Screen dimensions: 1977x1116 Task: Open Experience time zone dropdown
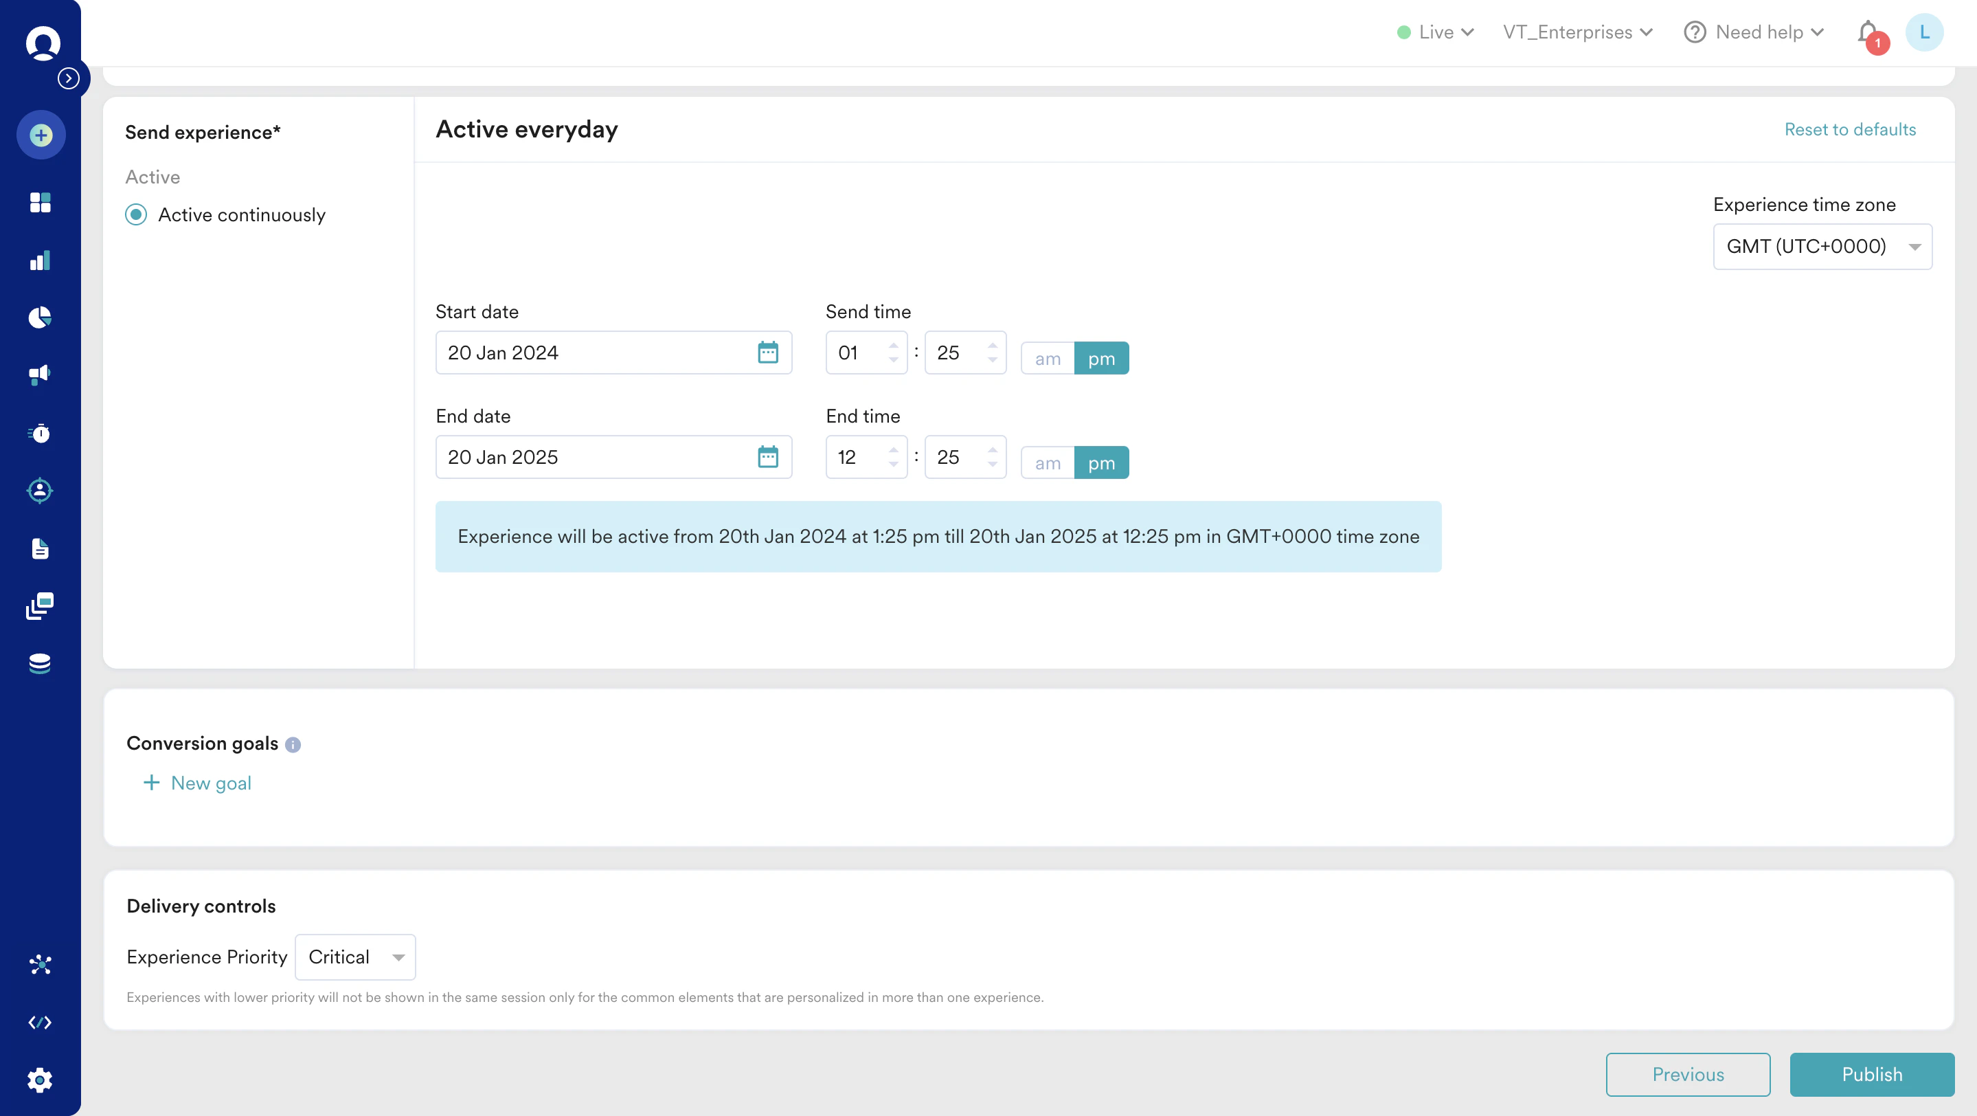click(x=1822, y=247)
